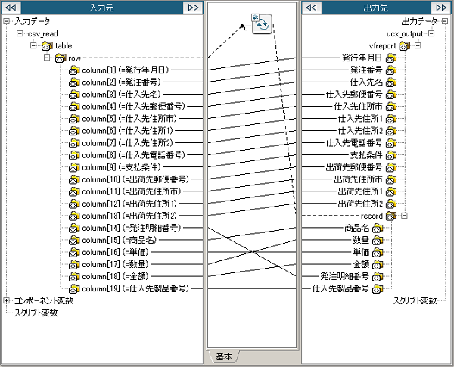Click left double-arrow button in 入力元 header
The width and height of the screenshot is (454, 367).
click(11, 7)
